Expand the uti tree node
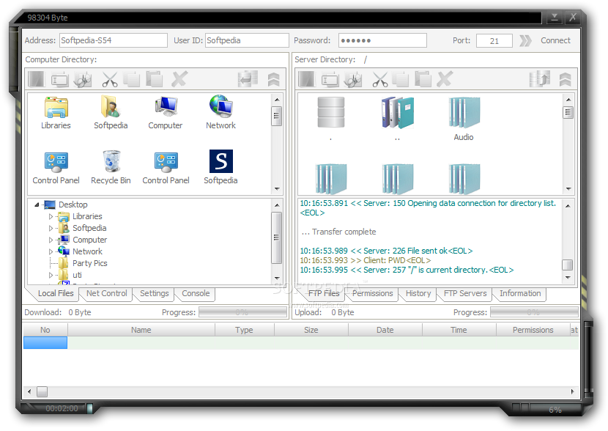This screenshot has height=431, width=608. click(51, 275)
